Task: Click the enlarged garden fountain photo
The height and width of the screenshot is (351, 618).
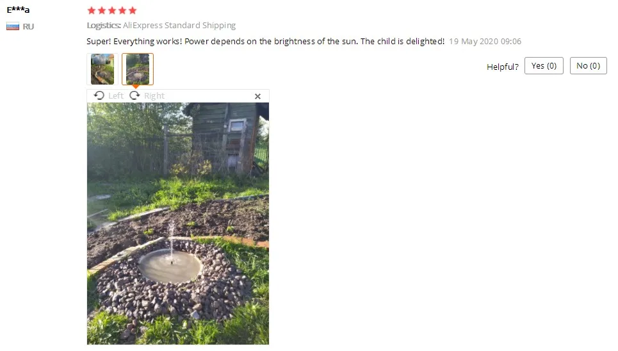Action: click(x=178, y=224)
